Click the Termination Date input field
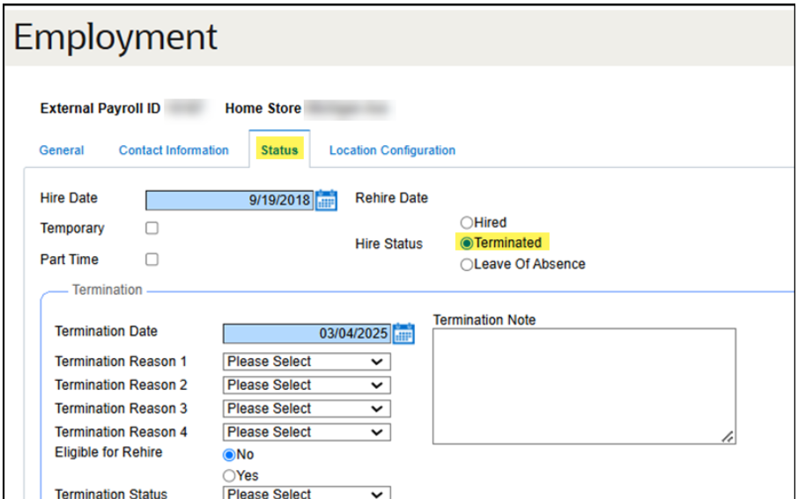 pyautogui.click(x=305, y=334)
